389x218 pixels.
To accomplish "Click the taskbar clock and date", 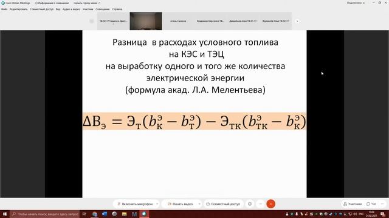I will coord(371,214).
